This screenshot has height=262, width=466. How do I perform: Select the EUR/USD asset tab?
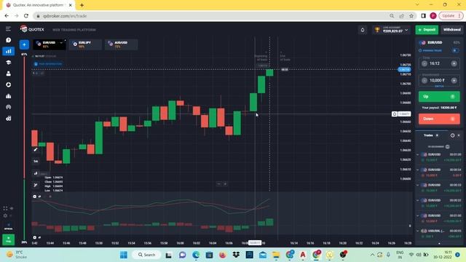(x=50, y=44)
